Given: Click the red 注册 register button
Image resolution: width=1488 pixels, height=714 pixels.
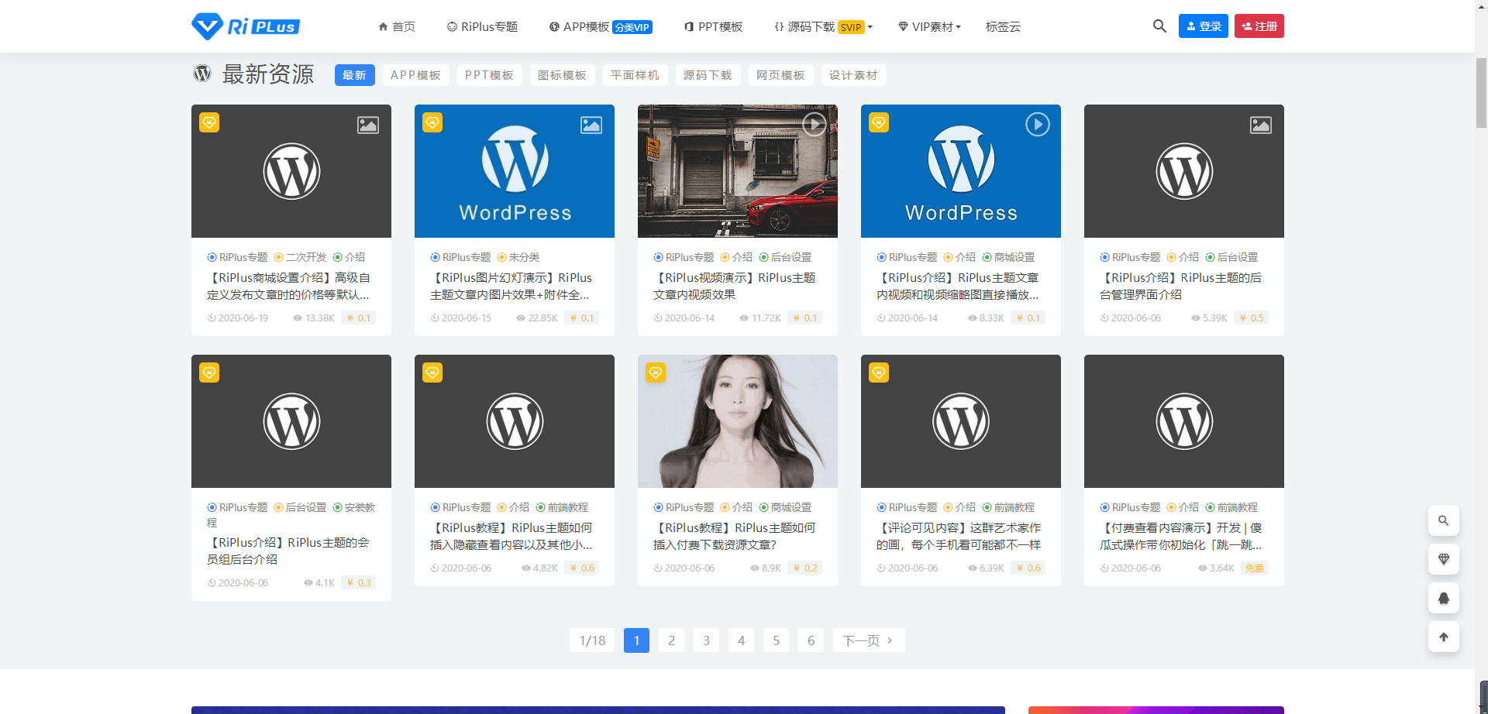Looking at the screenshot, I should [x=1259, y=26].
